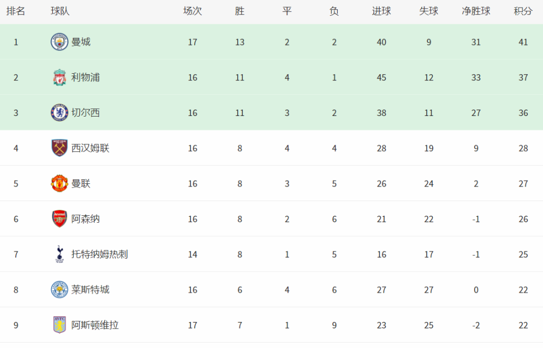Click the 排名 column header
This screenshot has height=348, width=543.
coord(16,11)
